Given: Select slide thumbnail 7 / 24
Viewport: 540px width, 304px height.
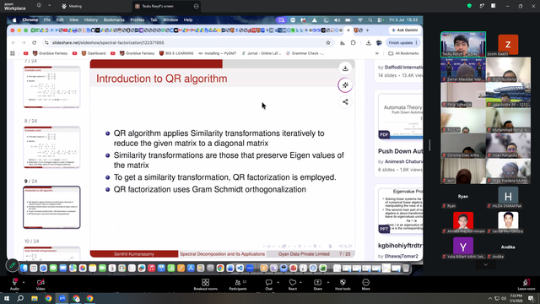Looking at the screenshot, I should coord(51,87).
